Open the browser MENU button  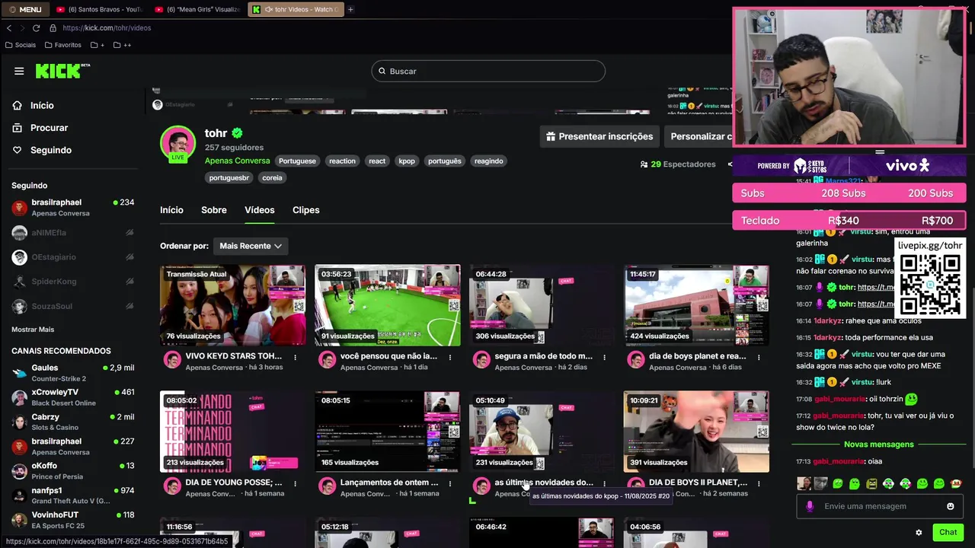click(x=26, y=9)
